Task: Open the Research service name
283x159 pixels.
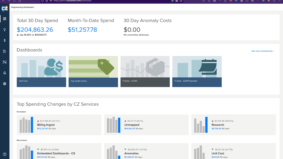Action: [x=218, y=125]
